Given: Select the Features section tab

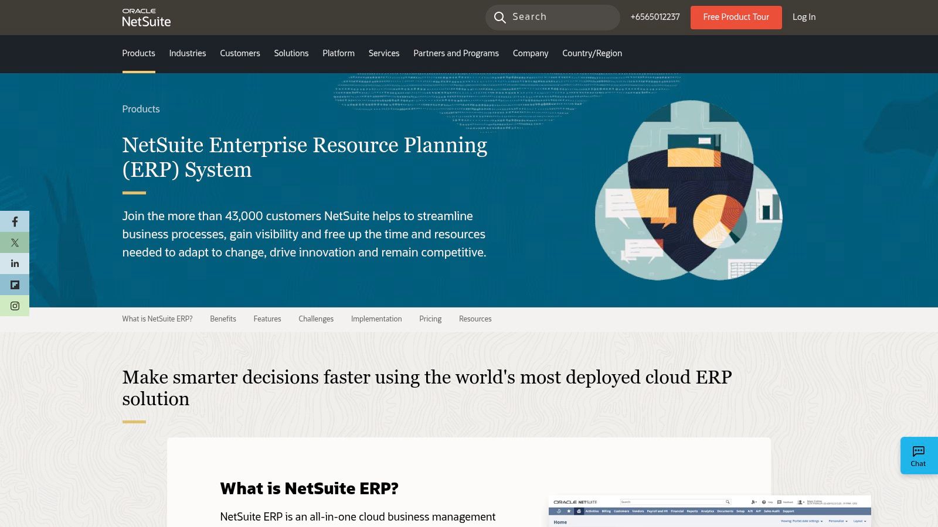Looking at the screenshot, I should [x=267, y=319].
